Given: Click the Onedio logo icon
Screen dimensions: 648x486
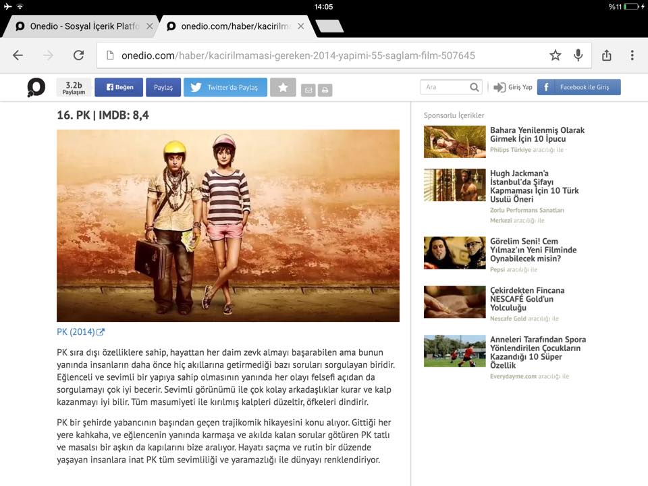Looking at the screenshot, I should click(36, 88).
